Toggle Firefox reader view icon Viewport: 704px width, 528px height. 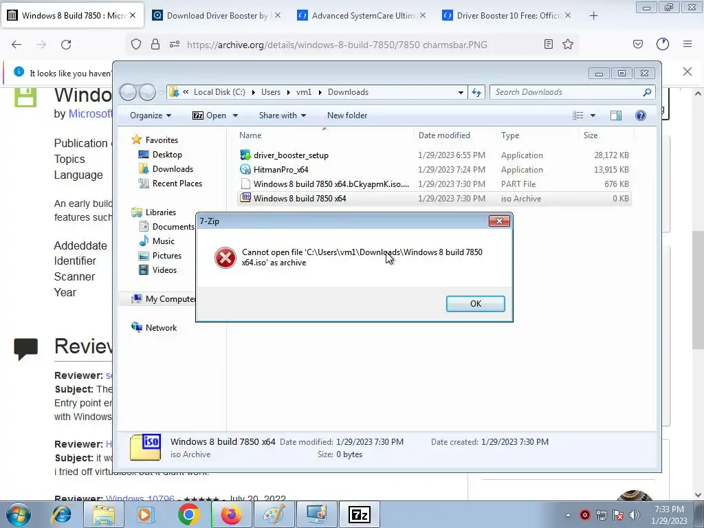click(548, 44)
